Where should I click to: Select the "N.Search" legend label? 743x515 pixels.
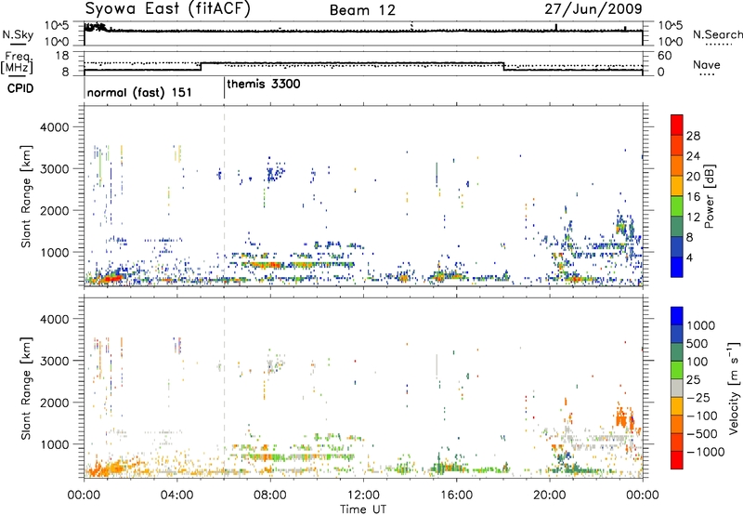click(x=717, y=34)
